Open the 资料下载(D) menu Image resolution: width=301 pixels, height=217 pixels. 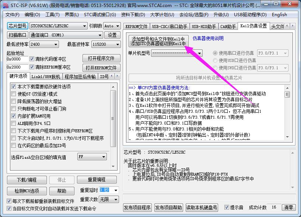coord(133,15)
